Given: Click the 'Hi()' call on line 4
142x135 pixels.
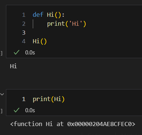Looking at the screenshot, I should pos(40,41).
